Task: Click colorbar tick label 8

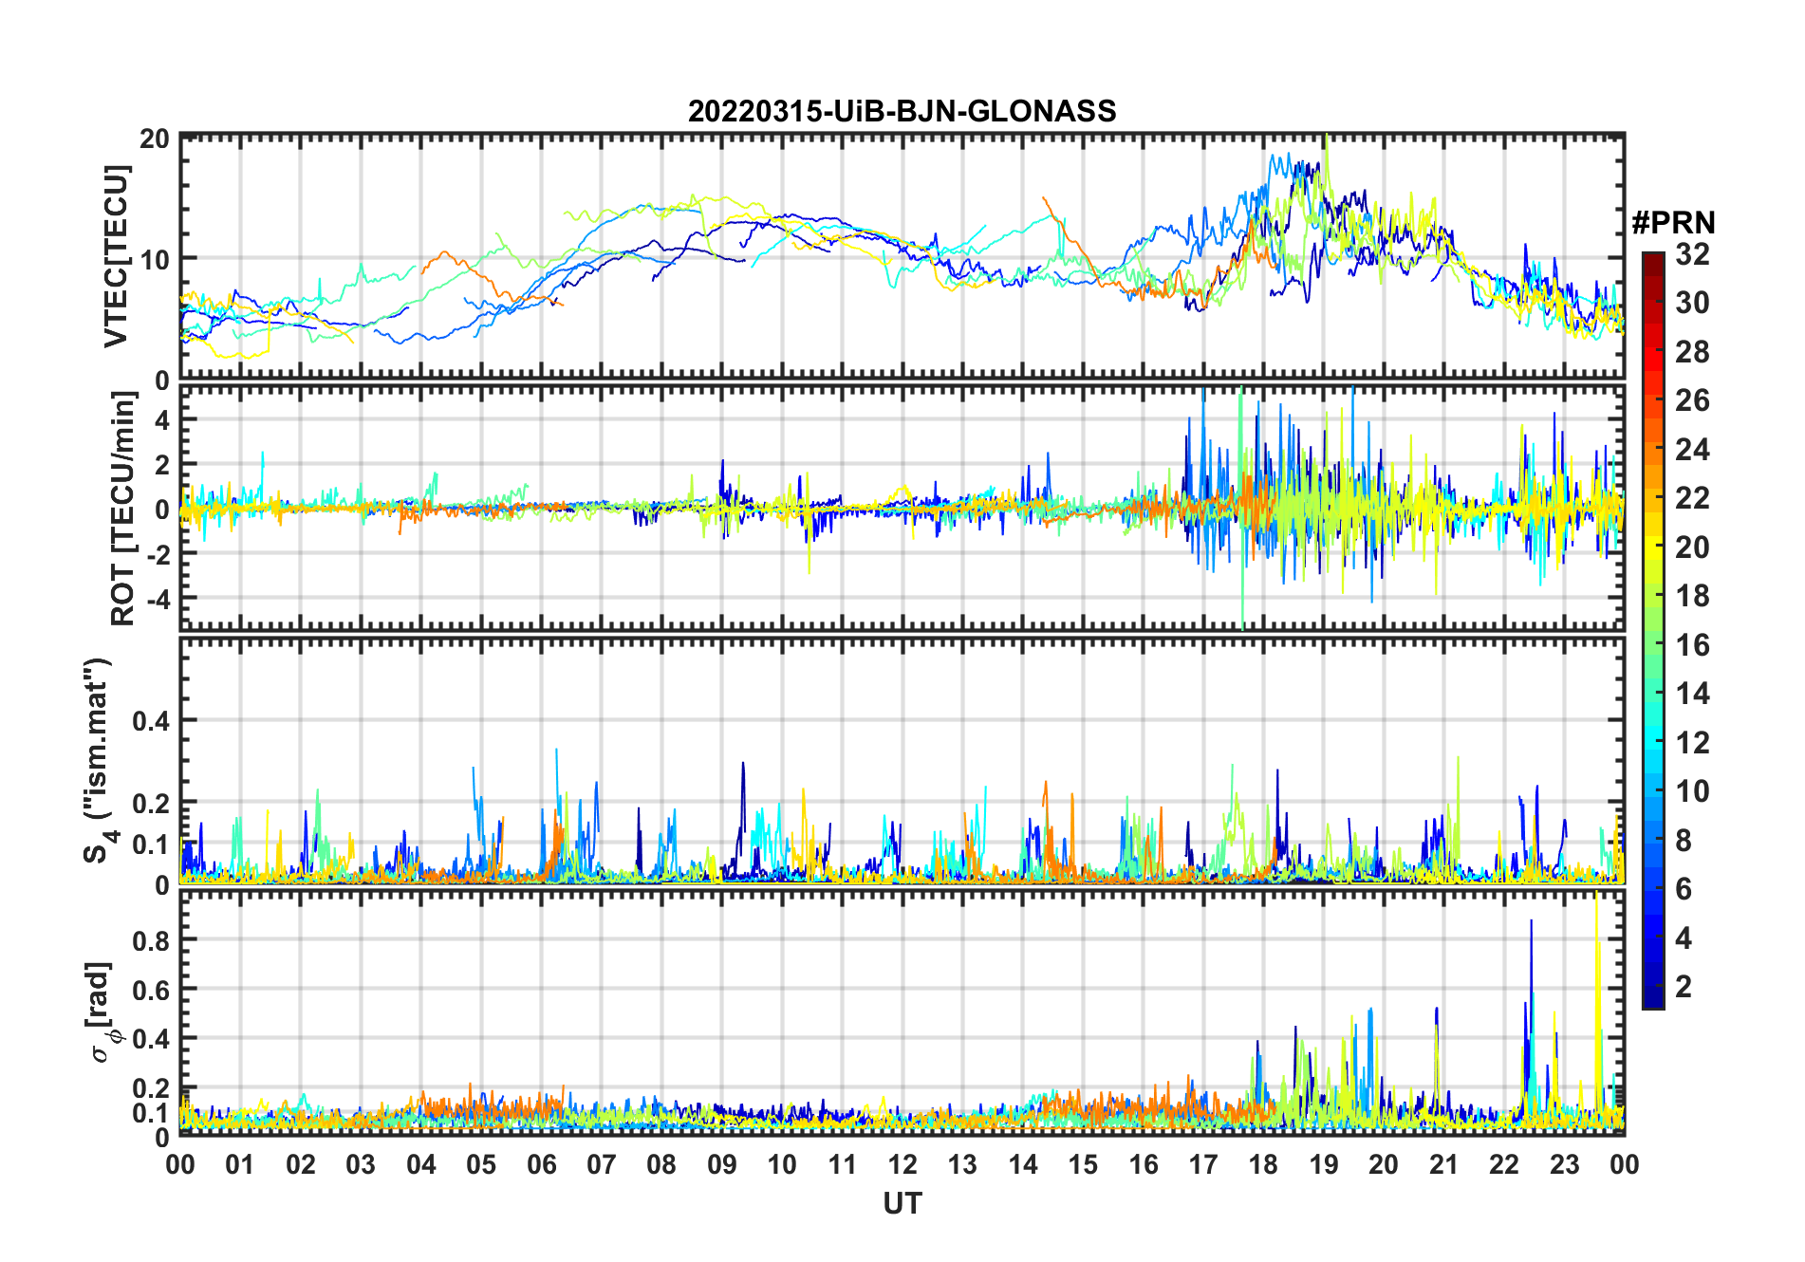Action: coord(1684,840)
